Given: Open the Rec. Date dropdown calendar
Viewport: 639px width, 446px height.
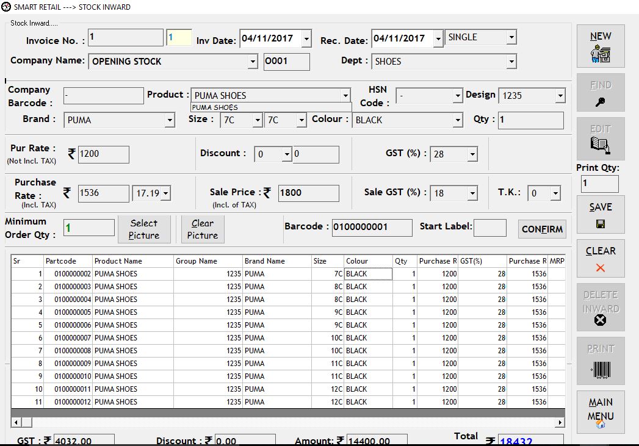Looking at the screenshot, I should click(x=438, y=39).
